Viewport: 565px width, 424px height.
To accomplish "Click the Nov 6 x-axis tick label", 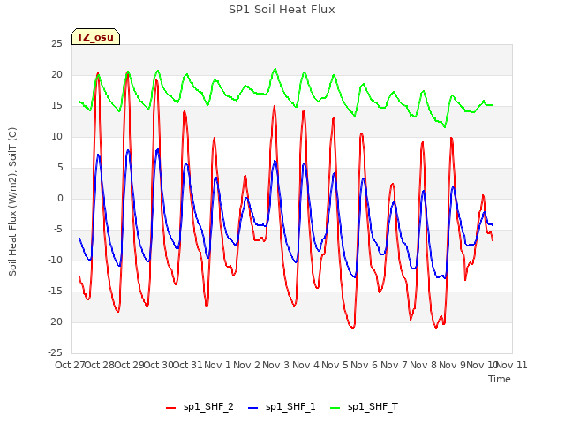I will point(365,365).
